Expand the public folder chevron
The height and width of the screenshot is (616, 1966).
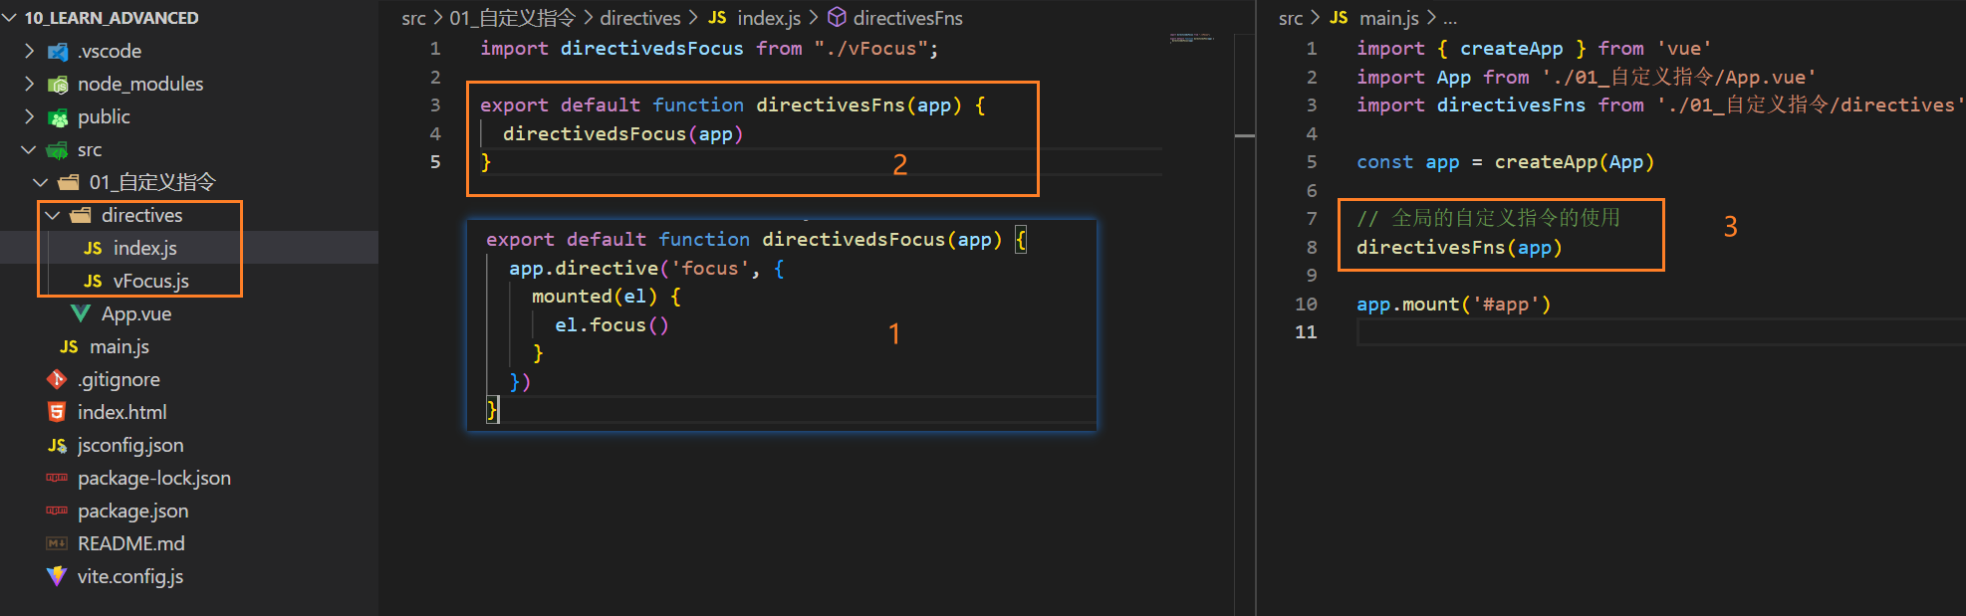tap(29, 116)
